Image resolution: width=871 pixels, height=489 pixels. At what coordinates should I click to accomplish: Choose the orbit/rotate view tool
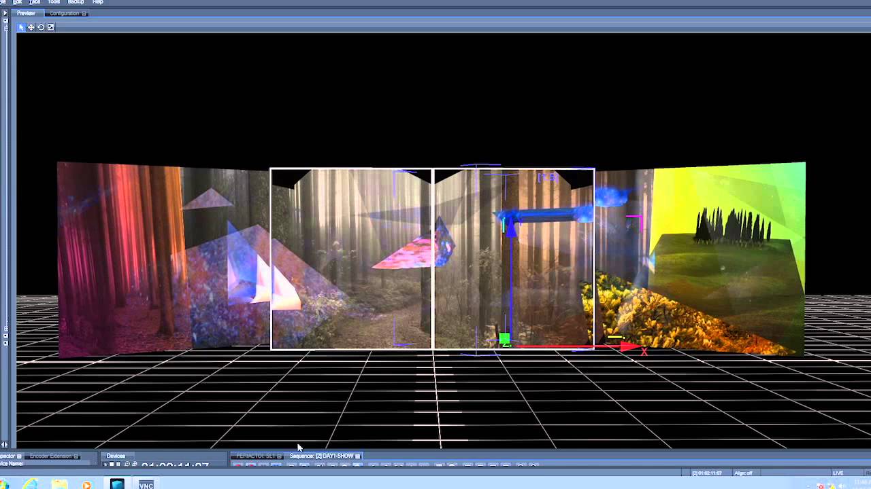click(x=41, y=27)
